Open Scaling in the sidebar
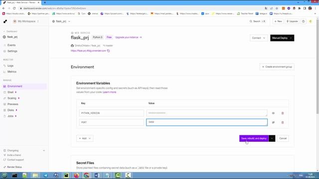The image size is (319, 179). [12, 98]
